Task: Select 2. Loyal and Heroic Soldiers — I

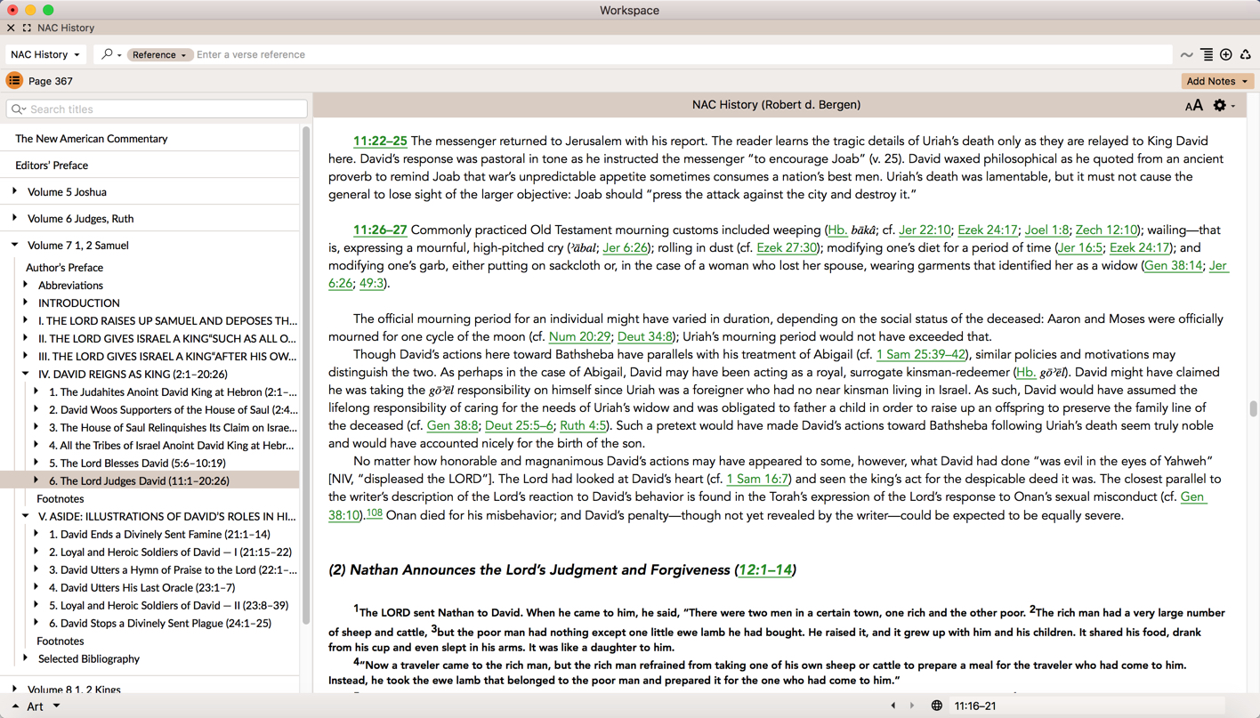Action: (x=170, y=553)
